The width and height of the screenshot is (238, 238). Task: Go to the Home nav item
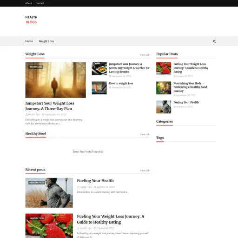pos(29,41)
